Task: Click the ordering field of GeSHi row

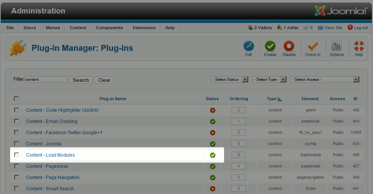Action: tap(239, 110)
